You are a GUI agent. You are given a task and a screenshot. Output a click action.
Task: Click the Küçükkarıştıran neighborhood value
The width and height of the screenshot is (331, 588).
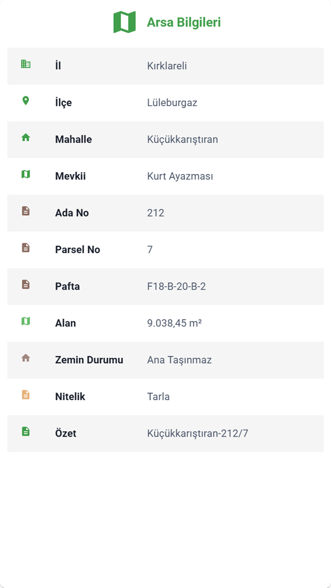[x=182, y=139]
